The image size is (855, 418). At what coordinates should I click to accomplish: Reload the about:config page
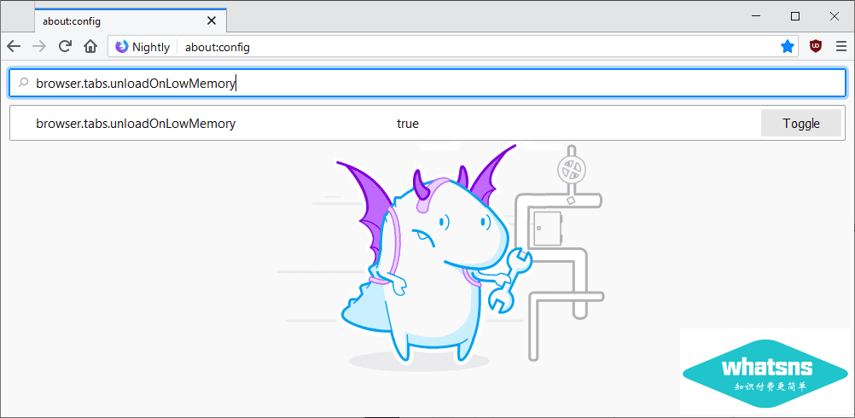[x=65, y=47]
